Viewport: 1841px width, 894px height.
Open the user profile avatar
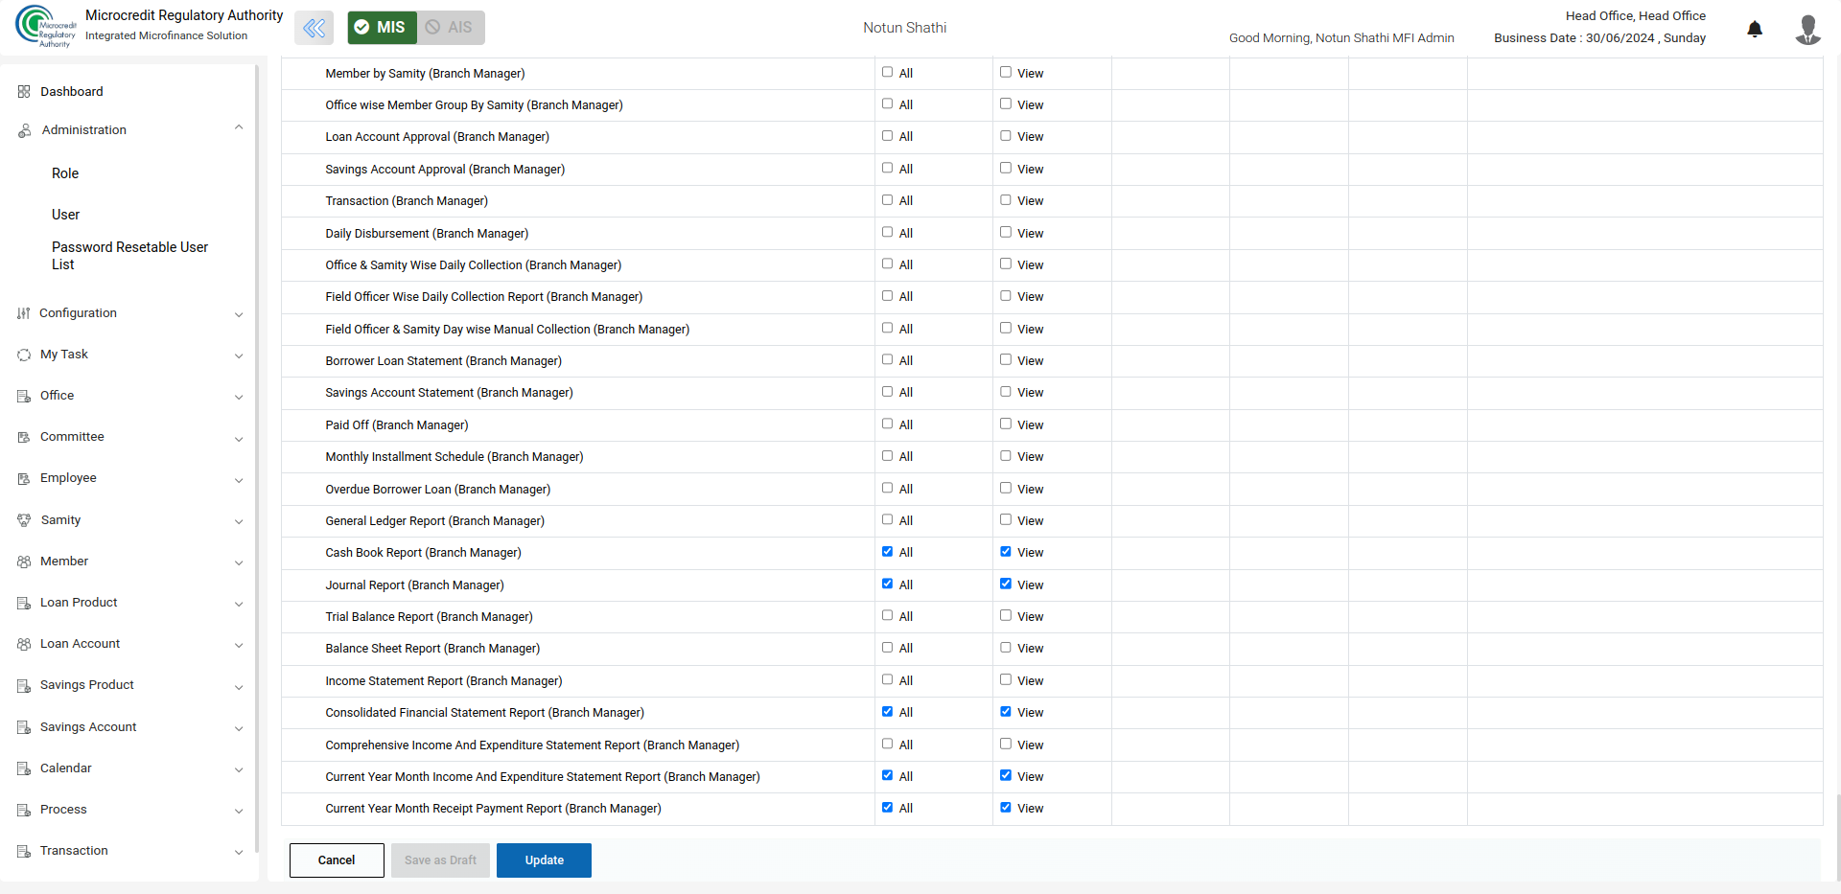(1807, 29)
